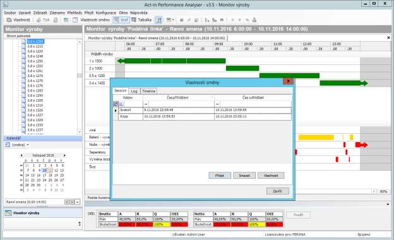394x240 pixels.
Task: Open Vlastnosti směny from the toolbar
Action: pyautogui.click(x=95, y=20)
